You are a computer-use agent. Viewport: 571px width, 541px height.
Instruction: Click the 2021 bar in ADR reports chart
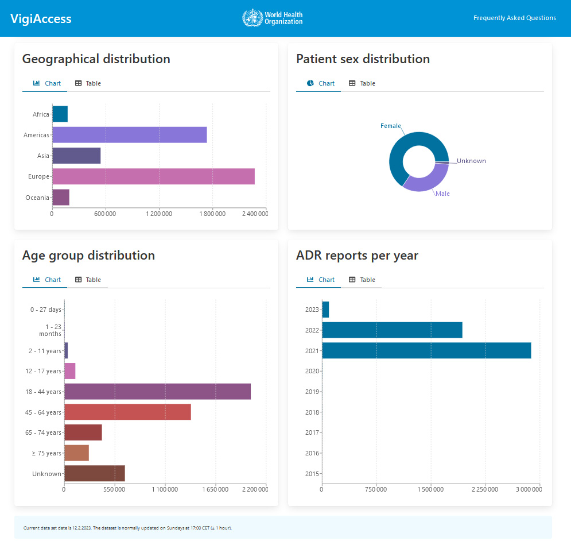pyautogui.click(x=427, y=351)
